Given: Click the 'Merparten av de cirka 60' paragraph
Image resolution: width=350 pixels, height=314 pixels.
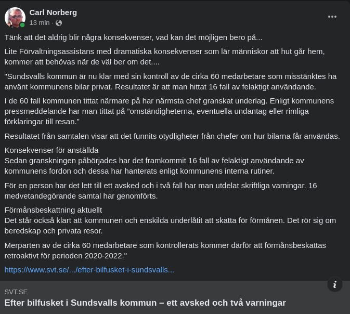Looking at the screenshot, I should pyautogui.click(x=164, y=250).
